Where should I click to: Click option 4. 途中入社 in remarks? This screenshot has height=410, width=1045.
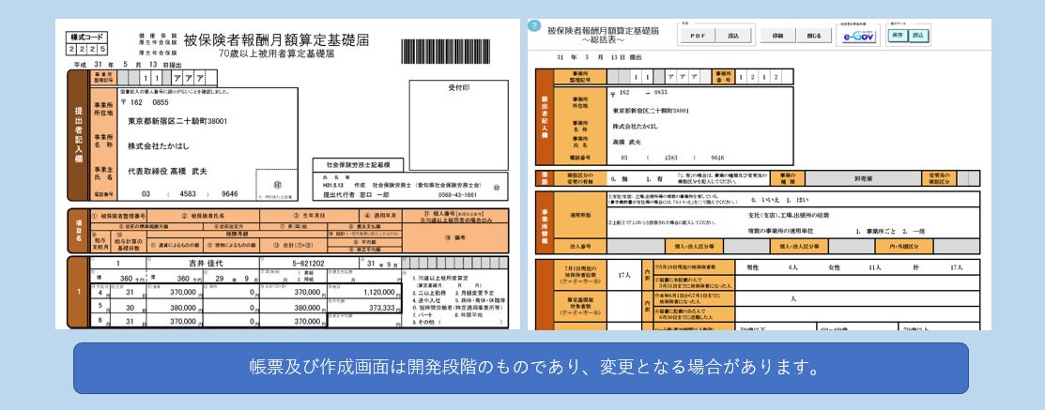[x=427, y=300]
